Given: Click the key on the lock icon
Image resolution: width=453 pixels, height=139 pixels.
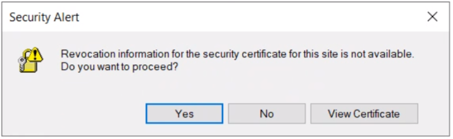Looking at the screenshot, I should tap(22, 63).
